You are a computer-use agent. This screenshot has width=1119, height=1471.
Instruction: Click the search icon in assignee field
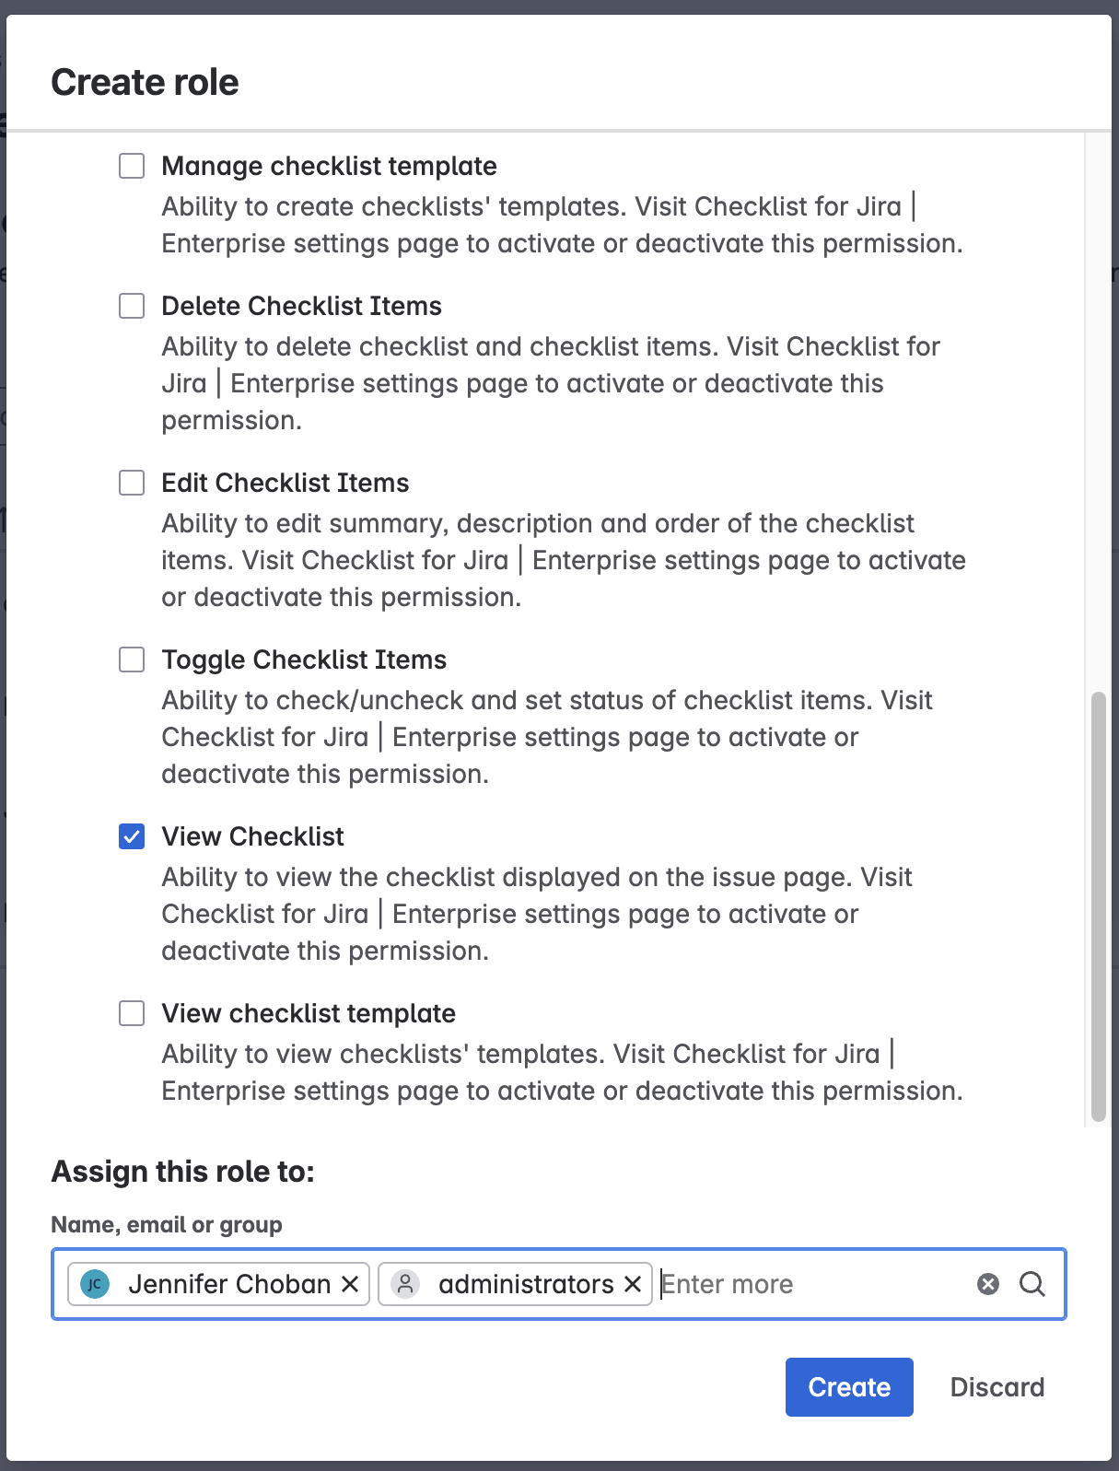[1032, 1284]
